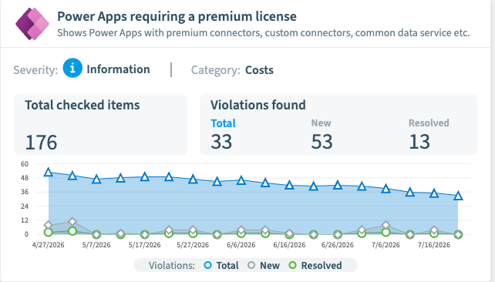Screen dimensions: 495x282
Task: Click the y-axis label '48'
Action: point(25,178)
